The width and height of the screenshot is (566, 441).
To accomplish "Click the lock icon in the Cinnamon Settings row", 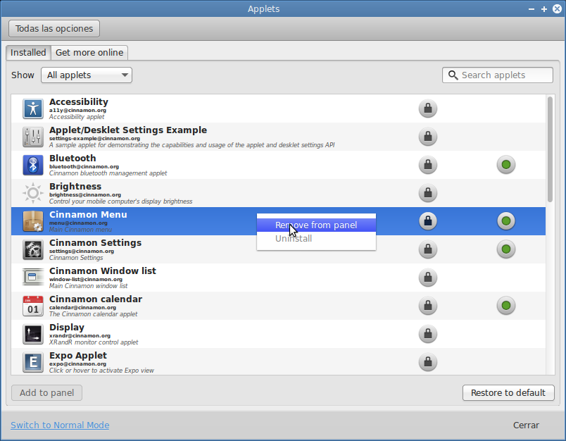I will tap(428, 249).
